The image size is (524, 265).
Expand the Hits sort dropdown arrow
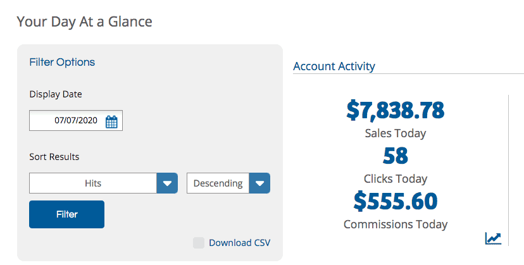pos(166,183)
